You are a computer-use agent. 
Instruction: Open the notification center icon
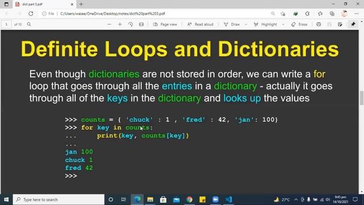point(355,199)
